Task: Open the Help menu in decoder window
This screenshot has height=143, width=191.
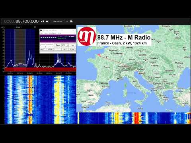Action: coord(59,33)
